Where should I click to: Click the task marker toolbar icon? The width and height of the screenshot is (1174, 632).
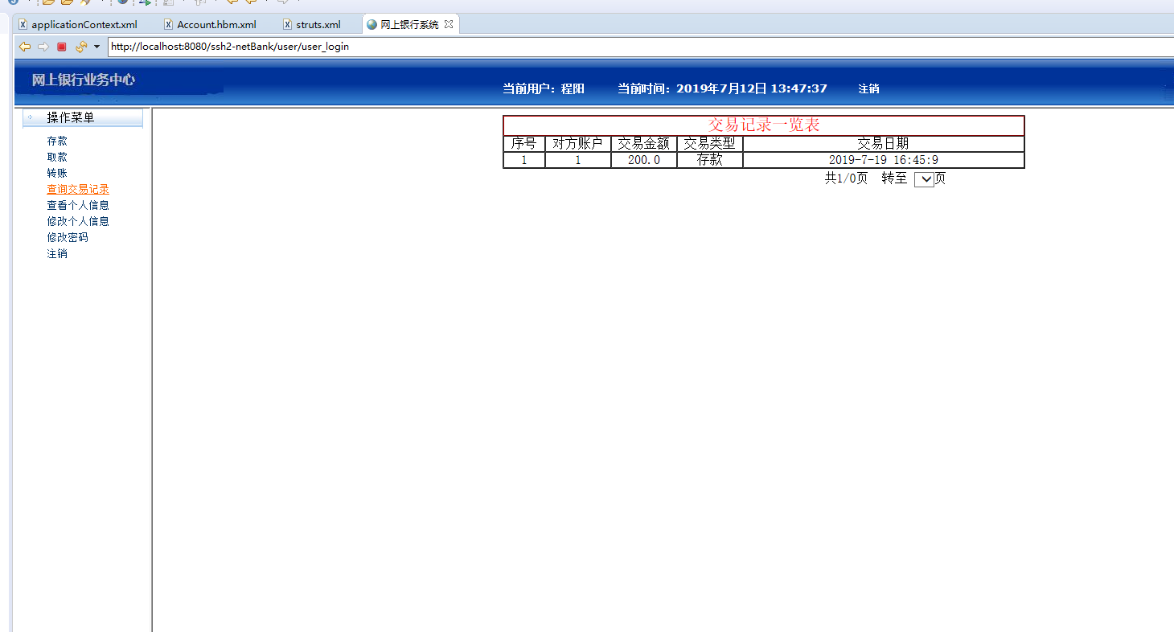(x=169, y=3)
